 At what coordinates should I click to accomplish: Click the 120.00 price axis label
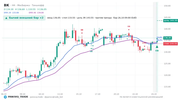pos(167,75)
